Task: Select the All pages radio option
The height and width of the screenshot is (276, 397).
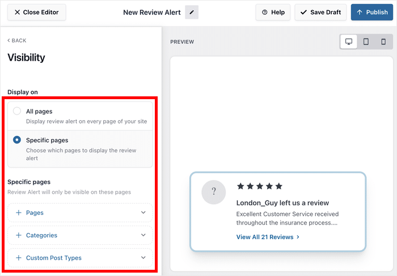Action: (x=17, y=111)
